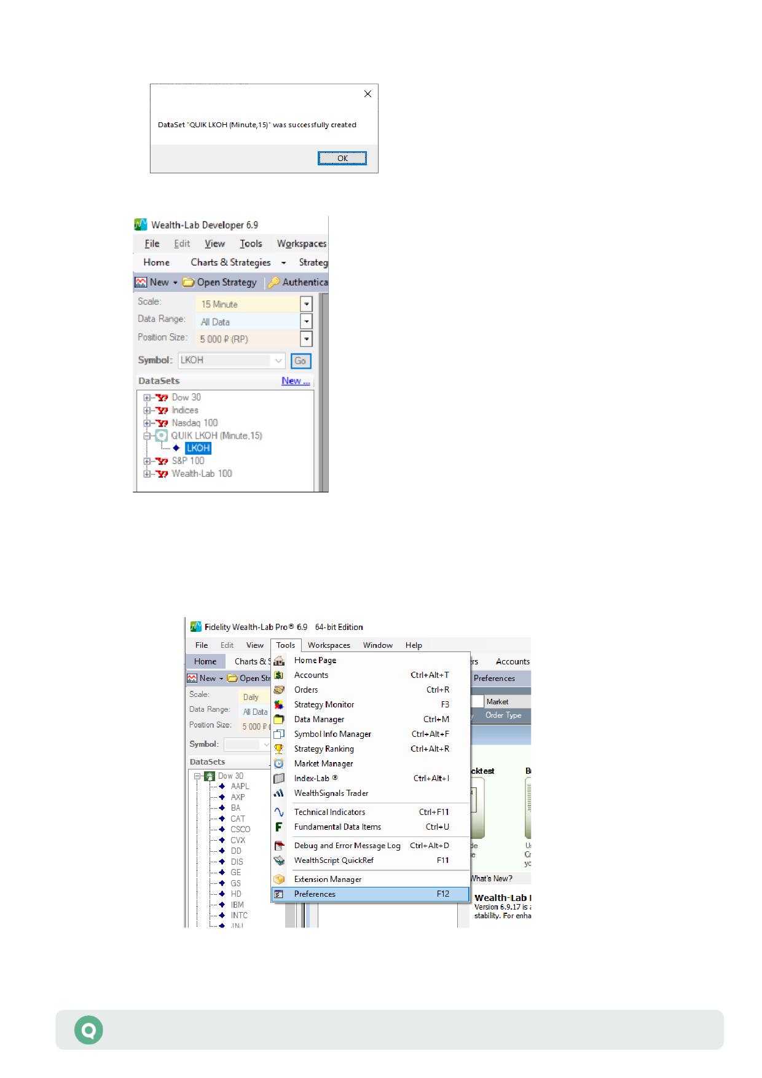Click Preferences button in Pro toolbar

pyautogui.click(x=494, y=679)
